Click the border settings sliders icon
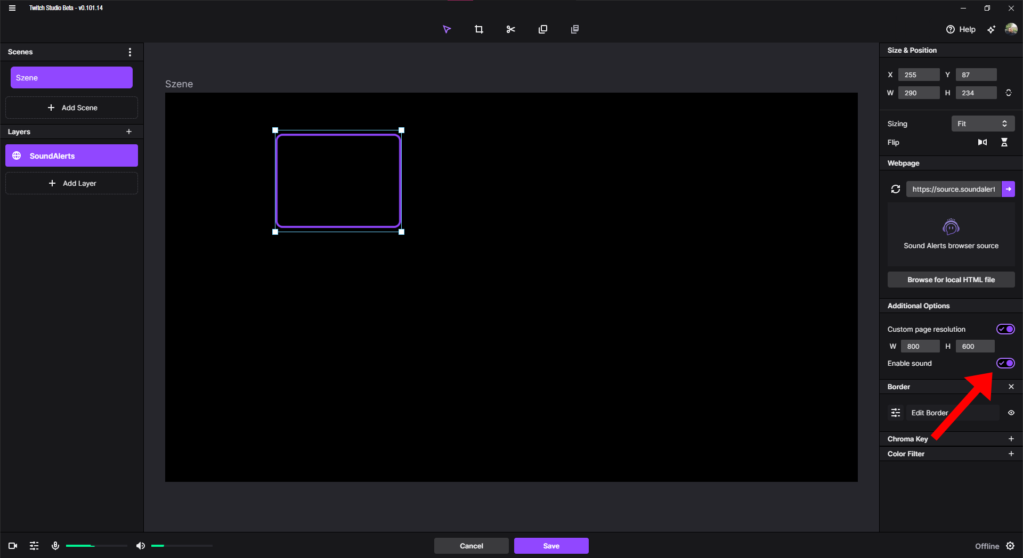The width and height of the screenshot is (1023, 558). (896, 413)
